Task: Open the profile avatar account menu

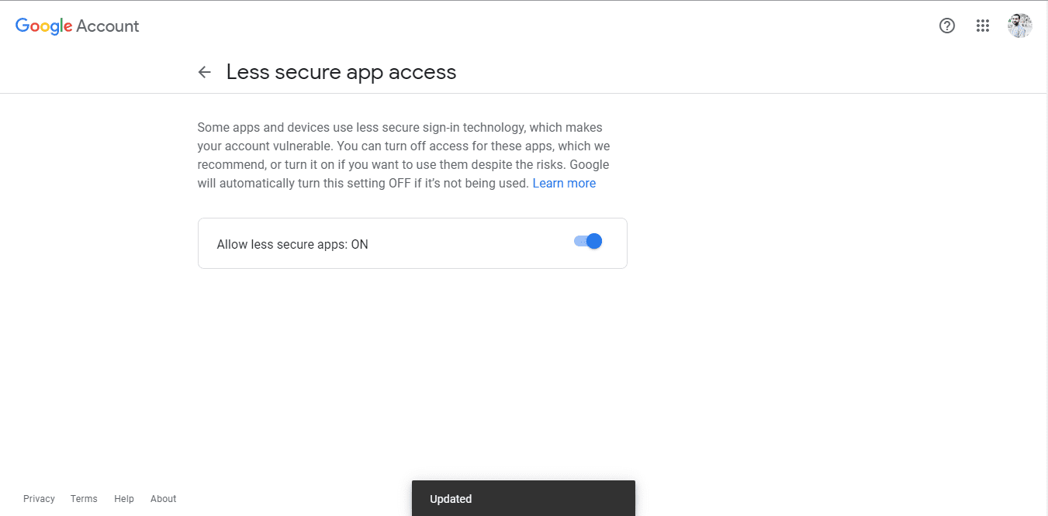Action: click(x=1019, y=26)
